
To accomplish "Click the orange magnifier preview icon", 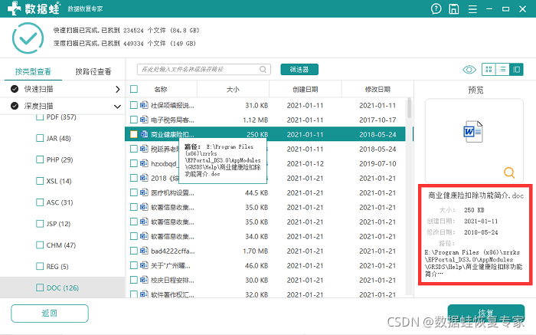I will click(509, 172).
